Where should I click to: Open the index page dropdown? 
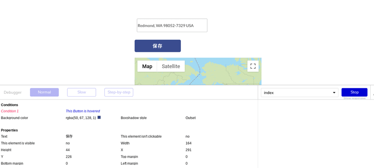[x=300, y=92]
